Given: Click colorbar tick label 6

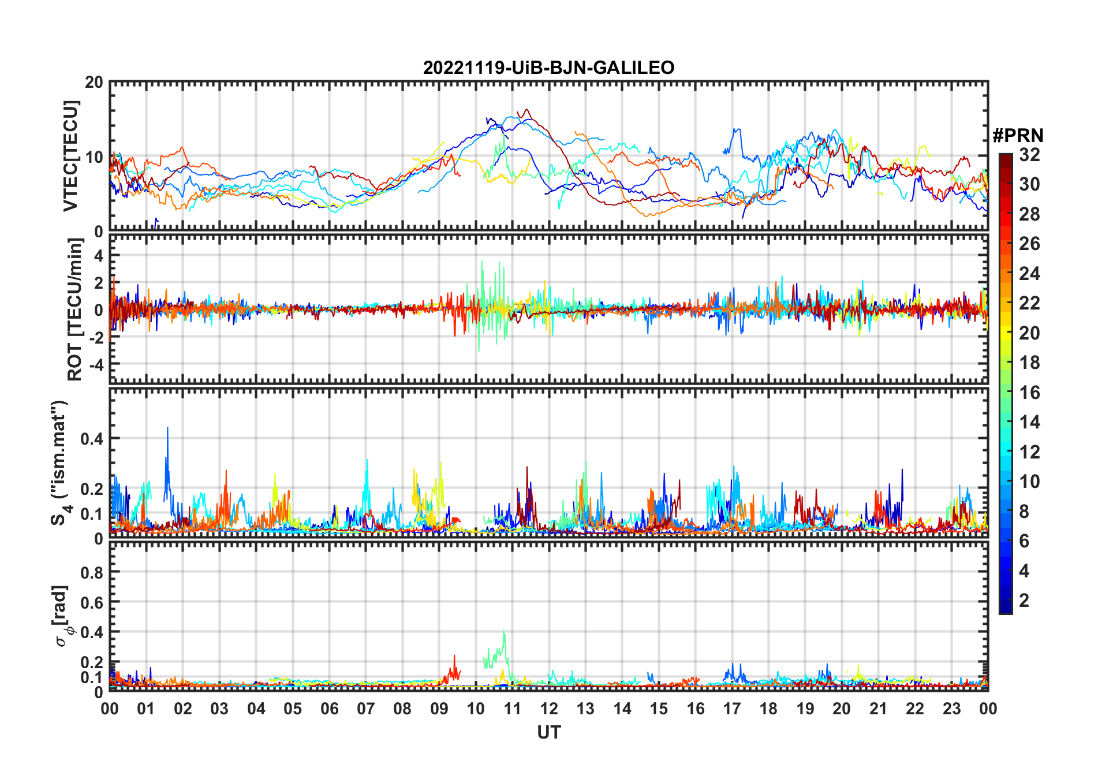Looking at the screenshot, I should (1024, 541).
